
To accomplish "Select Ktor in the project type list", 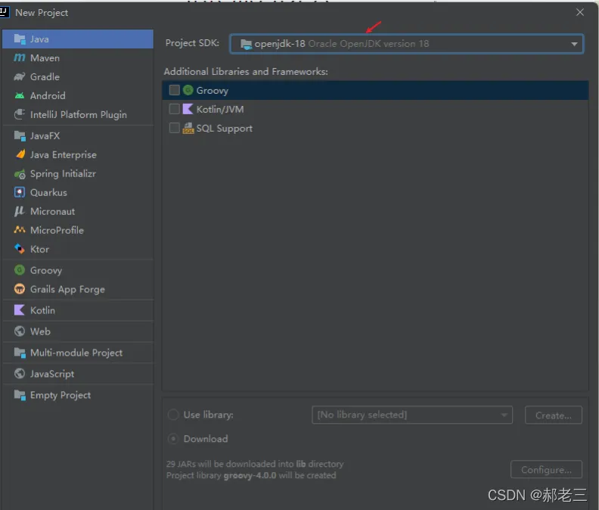I will point(78,249).
